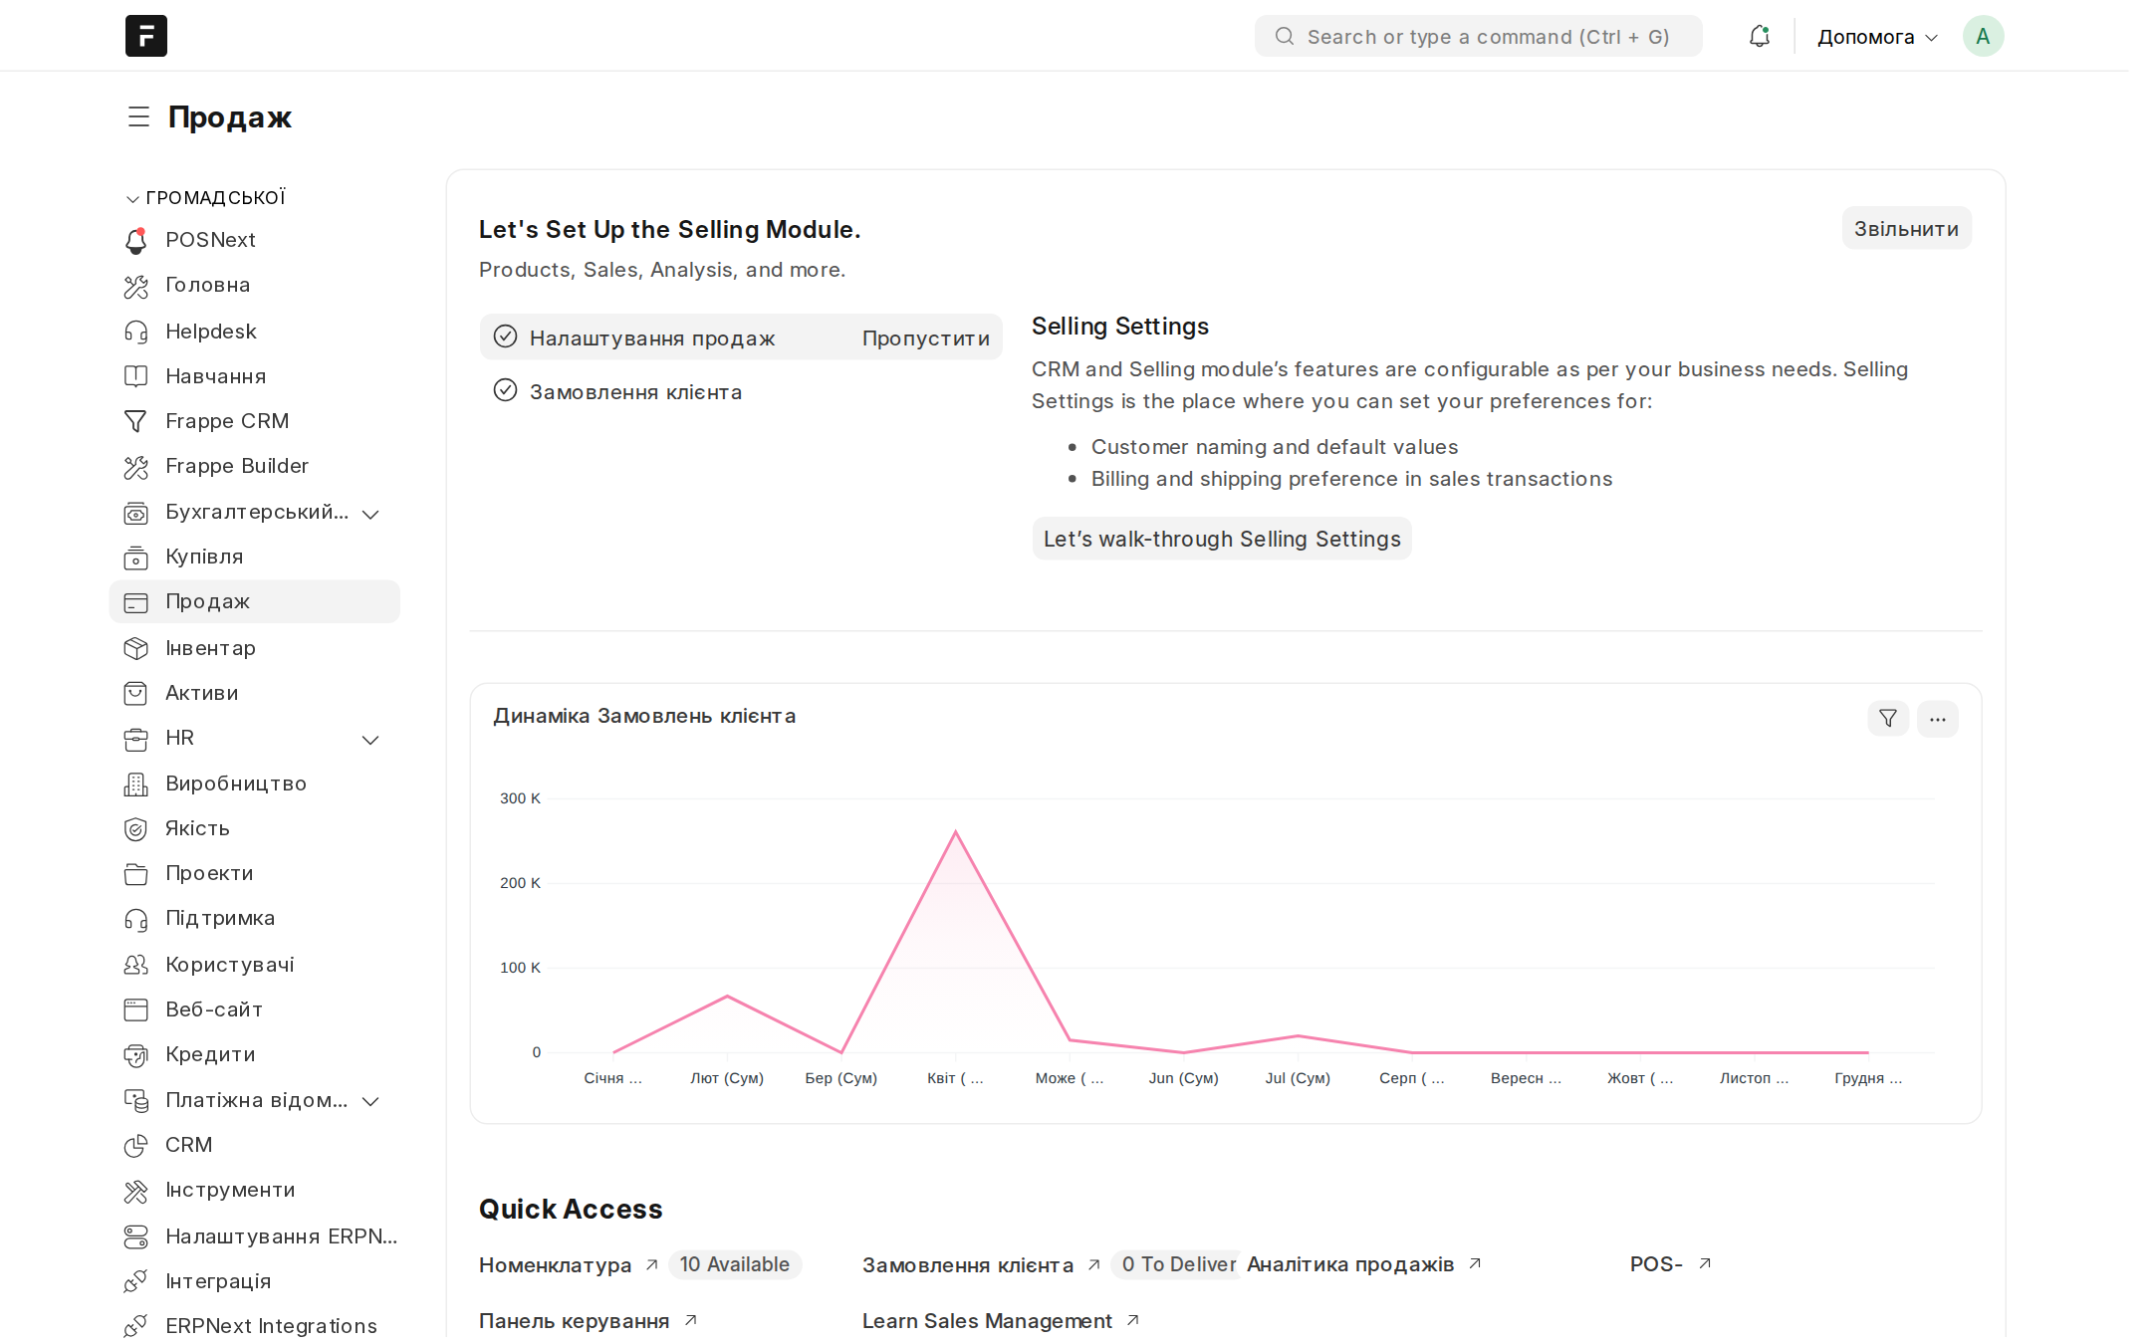
Task: Open Веб-сайт workspace in sidebar
Action: (255, 1009)
